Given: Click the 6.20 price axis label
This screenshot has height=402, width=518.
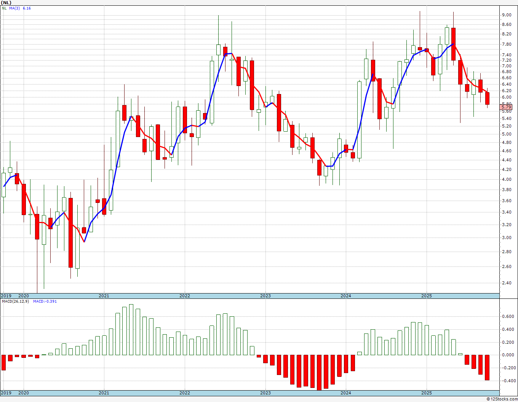Looking at the screenshot, I should (507, 91).
